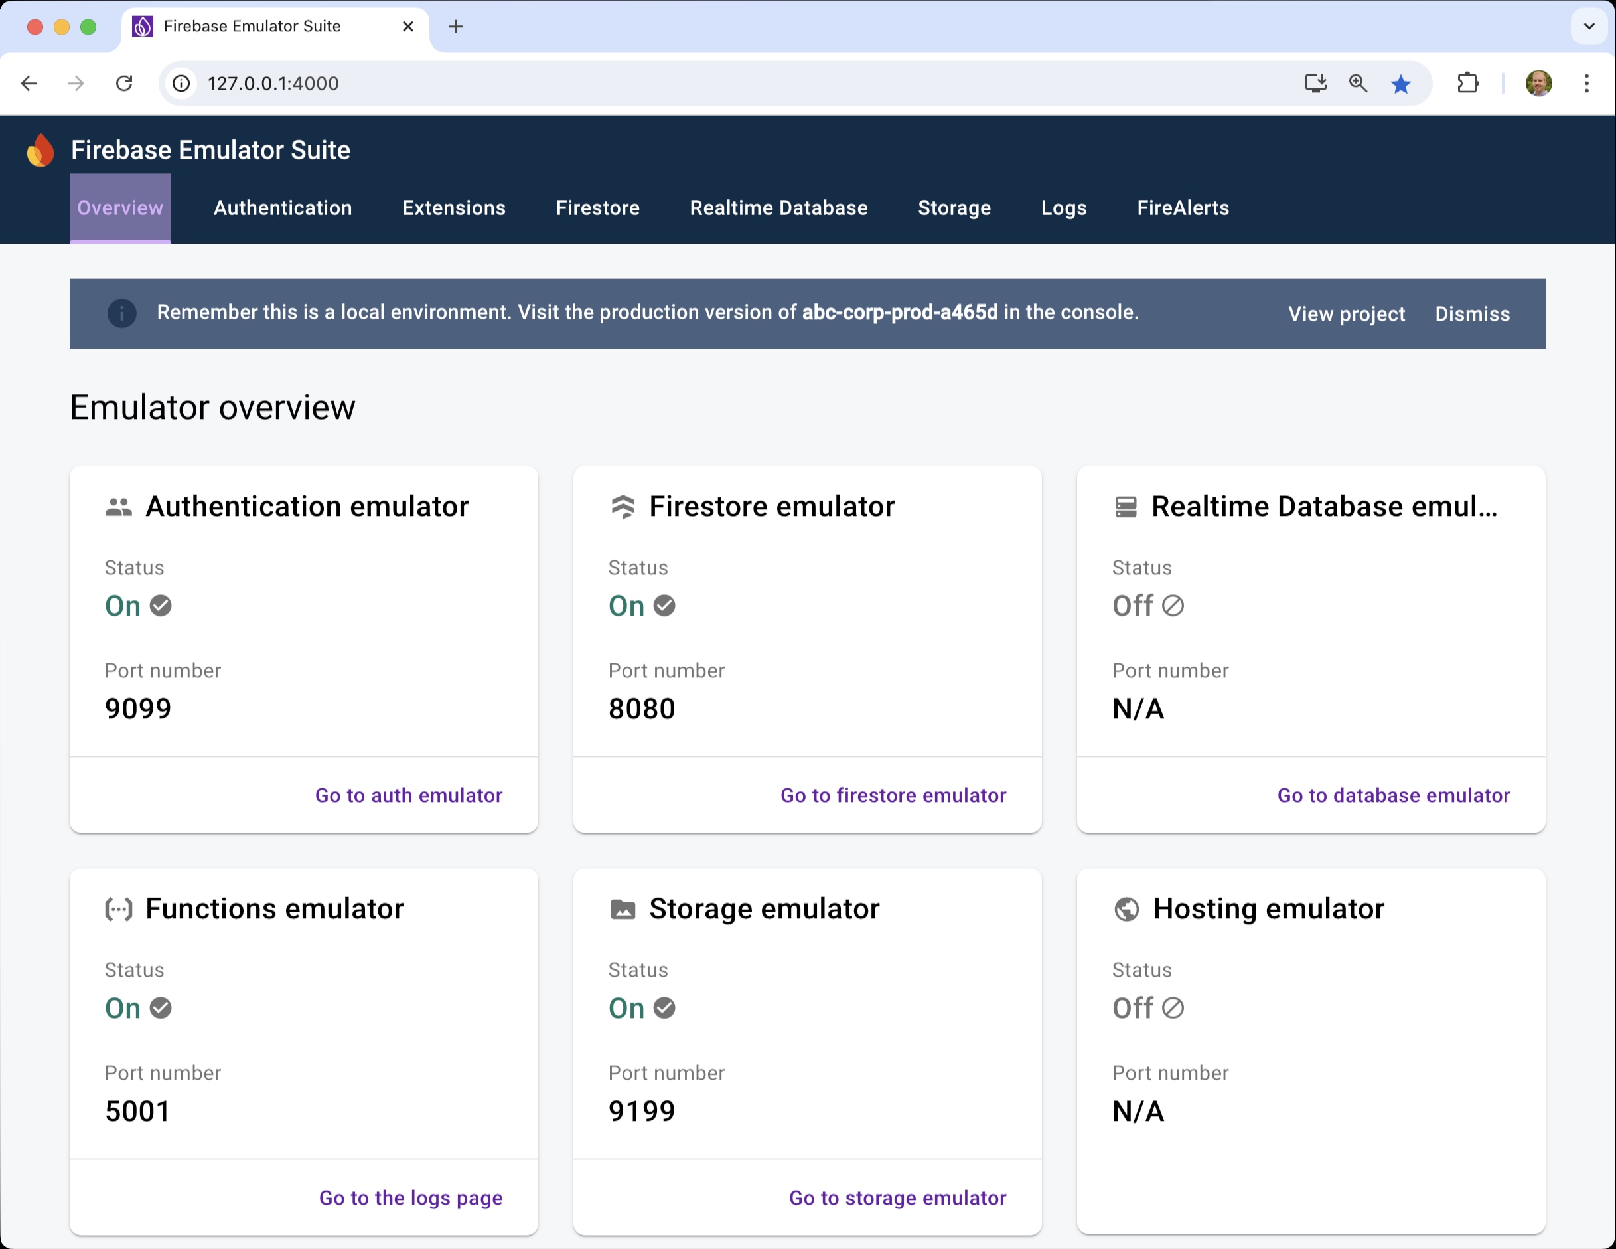Image resolution: width=1616 pixels, height=1249 pixels.
Task: Click the Hosting emulator globe icon
Action: click(x=1127, y=909)
